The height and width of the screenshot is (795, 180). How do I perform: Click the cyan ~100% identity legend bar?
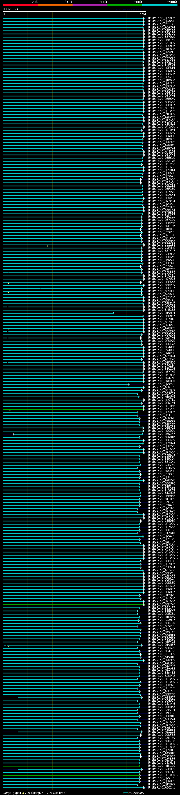click(160, 5)
